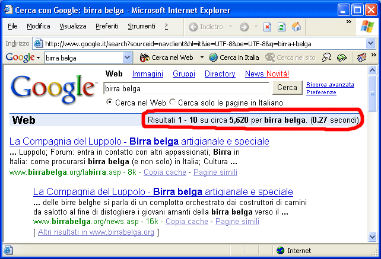
Task: Switch to News Novità! tab
Action: [x=267, y=74]
